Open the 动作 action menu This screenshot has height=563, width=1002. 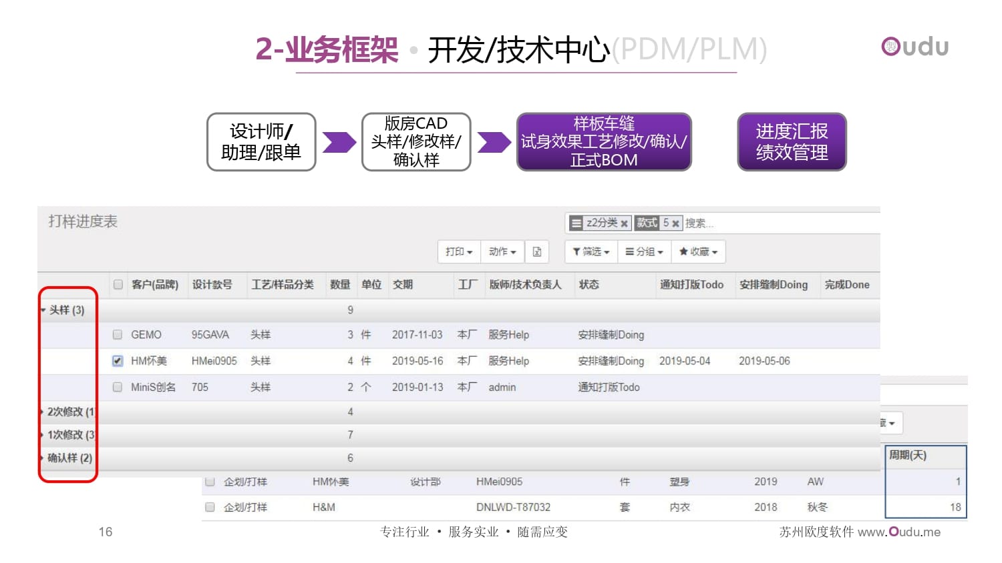502,251
